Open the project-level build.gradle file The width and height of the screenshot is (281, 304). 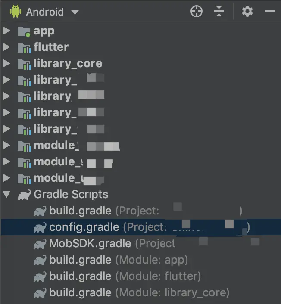[x=80, y=211]
